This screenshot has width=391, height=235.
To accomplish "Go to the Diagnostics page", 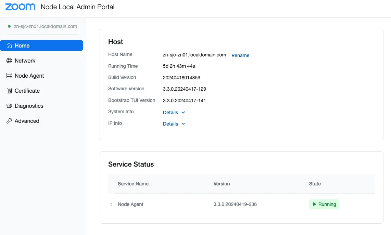I will tap(29, 106).
